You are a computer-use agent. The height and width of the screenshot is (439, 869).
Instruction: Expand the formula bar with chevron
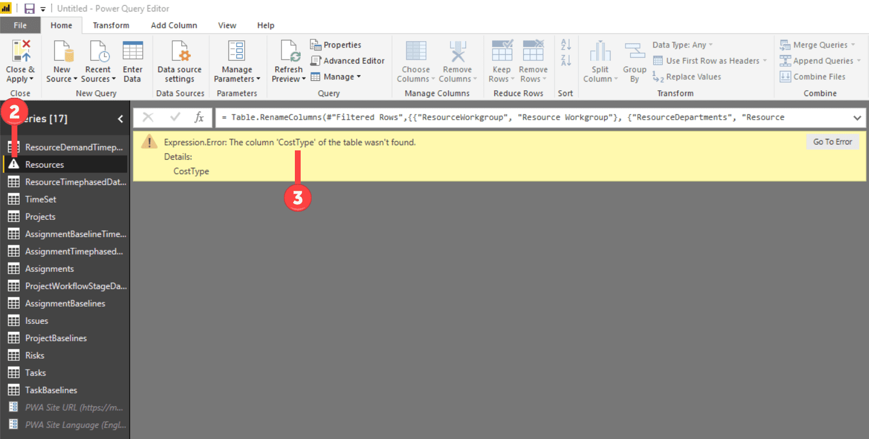857,117
